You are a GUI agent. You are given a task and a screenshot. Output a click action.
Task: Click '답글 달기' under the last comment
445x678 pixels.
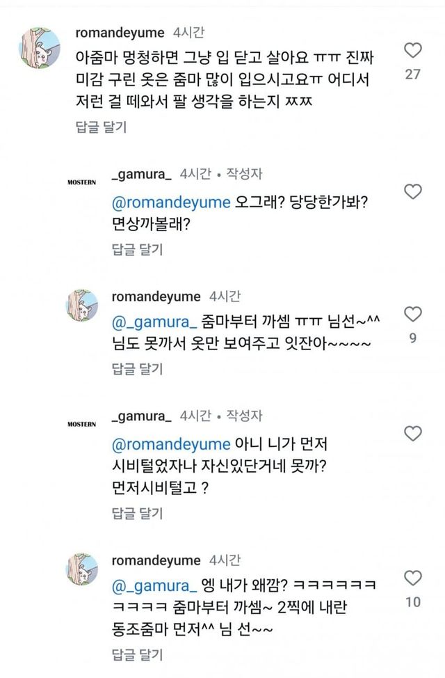pyautogui.click(x=137, y=654)
